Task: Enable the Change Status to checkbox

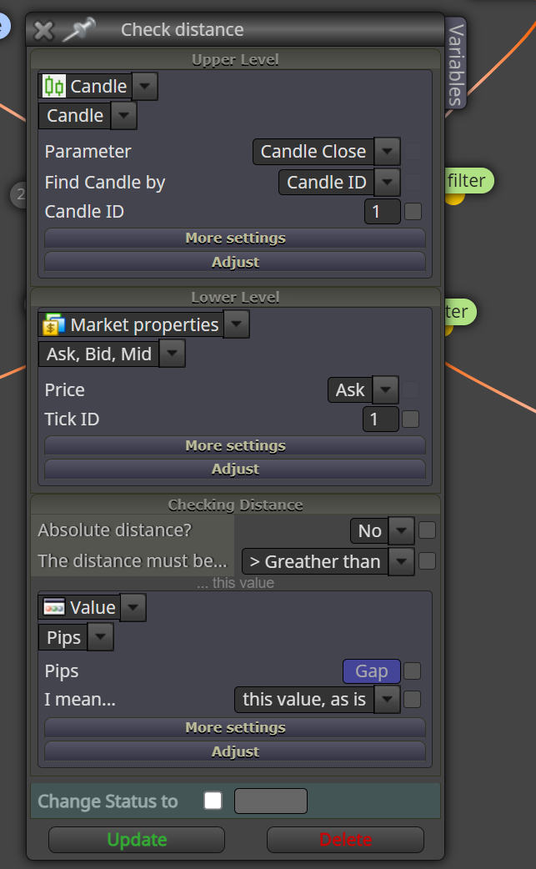Action: pos(213,801)
